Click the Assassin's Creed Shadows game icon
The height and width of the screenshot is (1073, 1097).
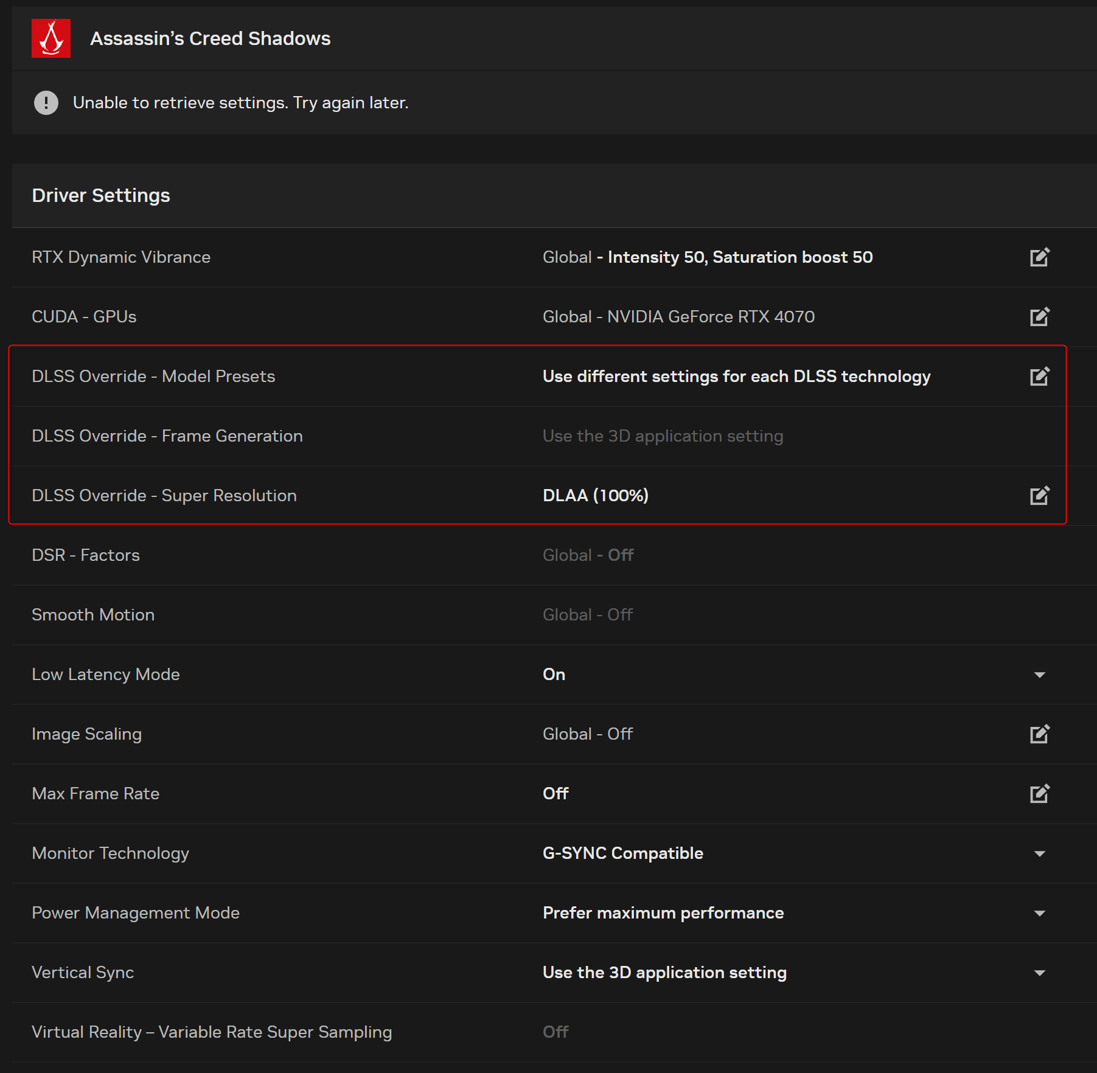click(51, 38)
